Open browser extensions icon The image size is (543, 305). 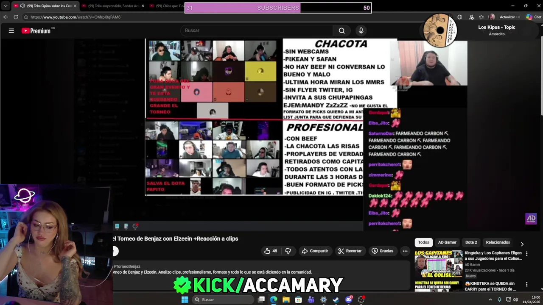click(459, 17)
